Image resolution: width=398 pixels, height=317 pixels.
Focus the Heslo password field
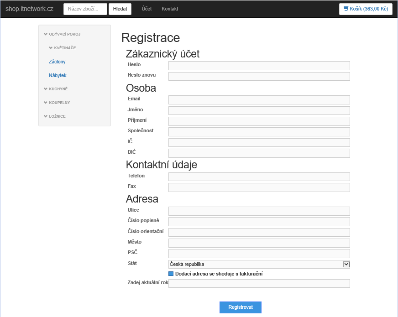click(x=259, y=65)
